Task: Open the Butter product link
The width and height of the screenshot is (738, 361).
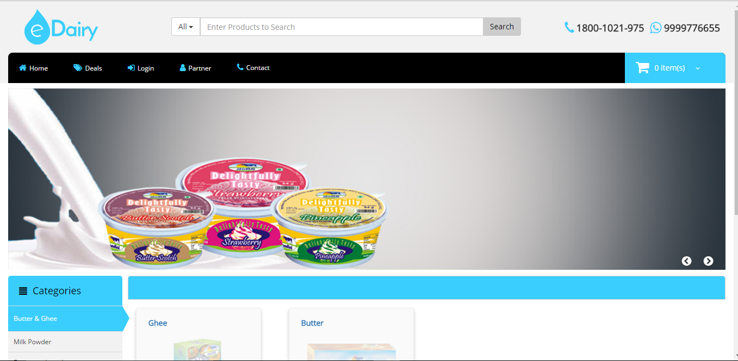Action: point(312,323)
